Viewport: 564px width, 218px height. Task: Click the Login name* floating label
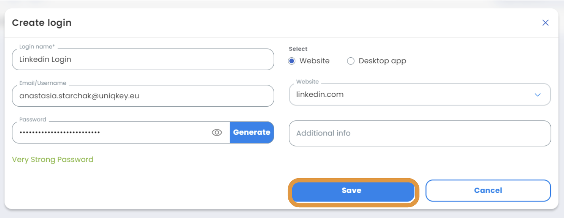(37, 47)
